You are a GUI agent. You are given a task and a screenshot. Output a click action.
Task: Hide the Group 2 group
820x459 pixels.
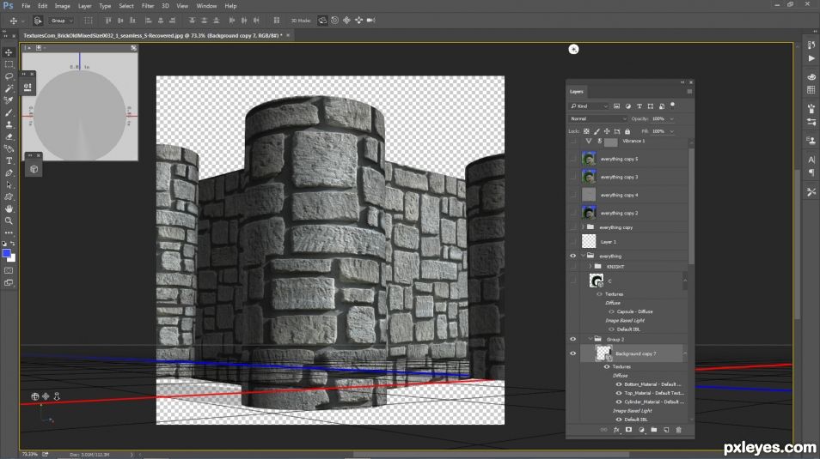572,340
